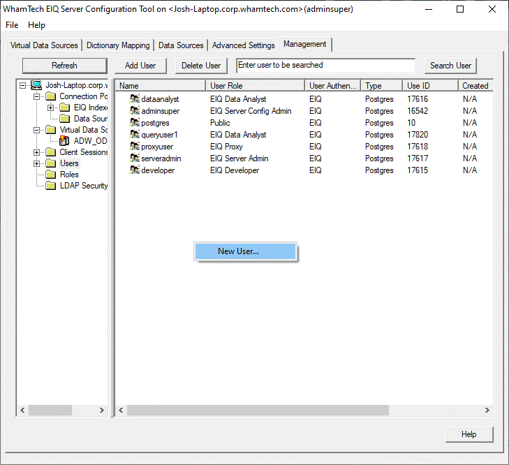
Task: Collapse the Virtual Data Sources tree node
Action: click(x=37, y=130)
